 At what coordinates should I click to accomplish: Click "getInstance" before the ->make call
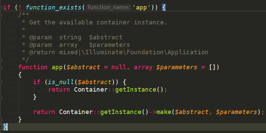pyautogui.click(x=121, y=112)
